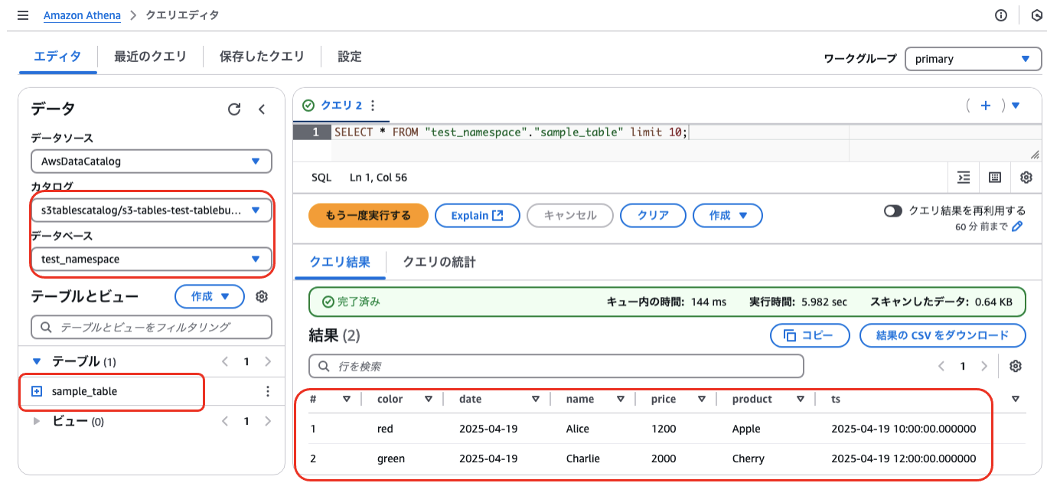Open the カタログ s3tablescatalog dropdown
The width and height of the screenshot is (1047, 496).
pos(152,210)
